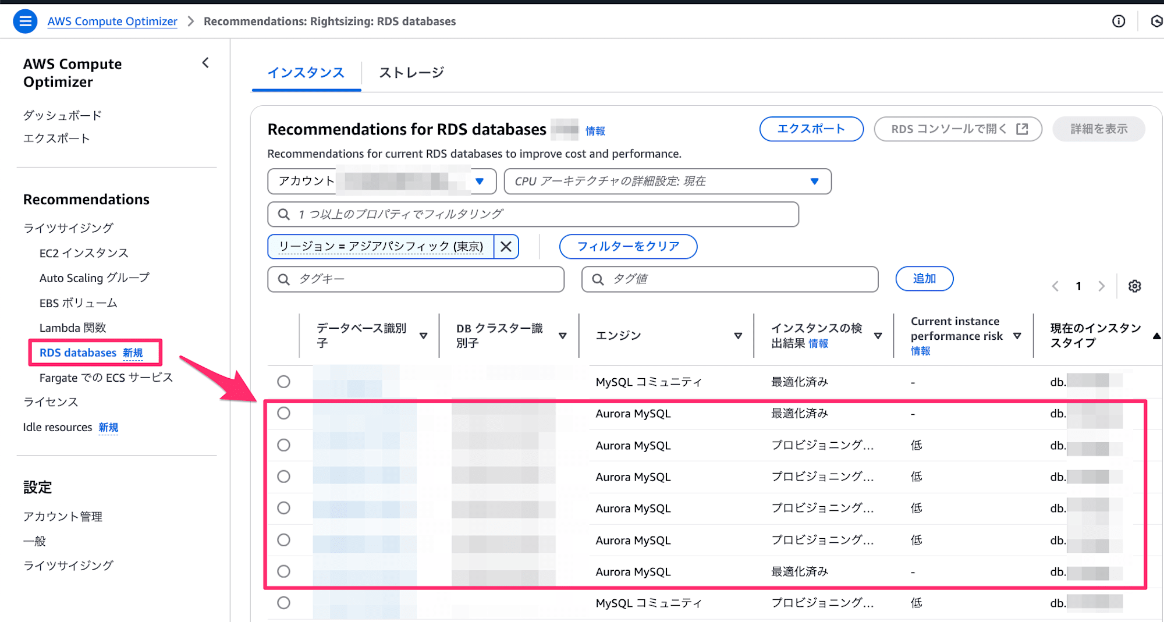This screenshot has height=622, width=1164.
Task: Open the アカウント dropdown
Action: tap(382, 182)
